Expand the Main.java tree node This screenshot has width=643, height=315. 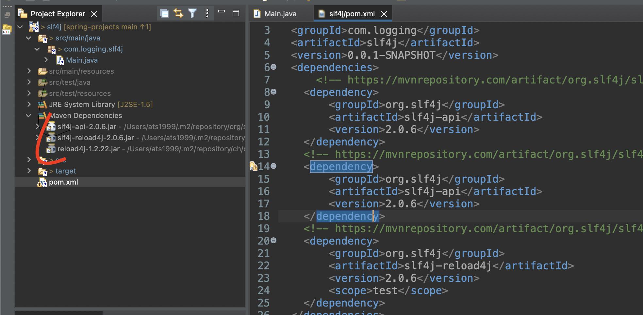click(x=46, y=60)
